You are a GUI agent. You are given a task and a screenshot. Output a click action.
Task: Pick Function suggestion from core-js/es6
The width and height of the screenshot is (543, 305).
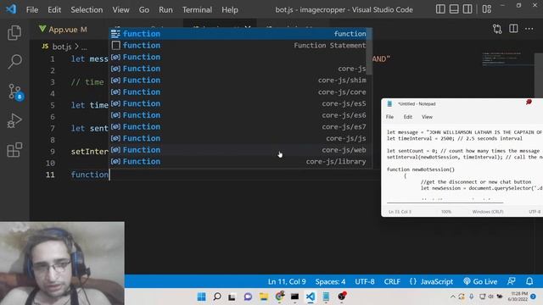click(x=238, y=115)
